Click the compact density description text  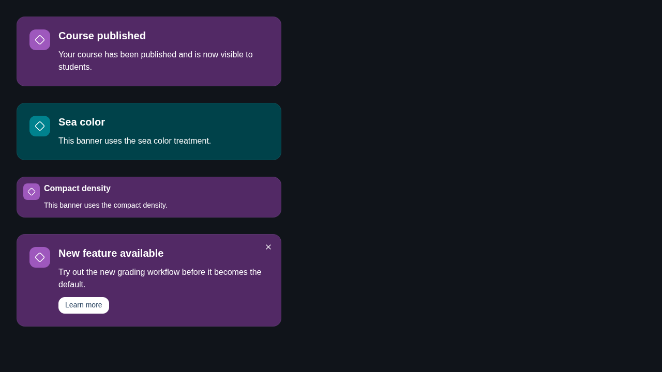point(106,205)
